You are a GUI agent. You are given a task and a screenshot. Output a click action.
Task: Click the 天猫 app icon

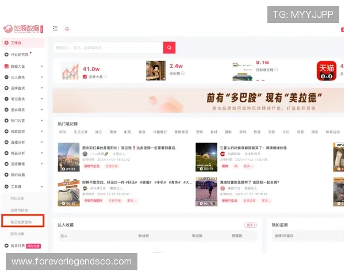tap(326, 71)
